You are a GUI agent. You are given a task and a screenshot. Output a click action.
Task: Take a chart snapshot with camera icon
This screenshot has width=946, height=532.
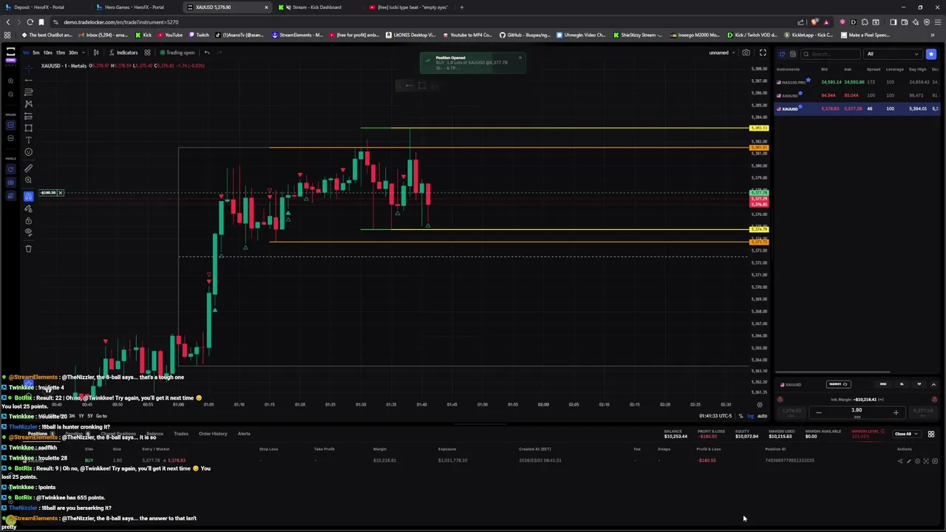pos(746,52)
